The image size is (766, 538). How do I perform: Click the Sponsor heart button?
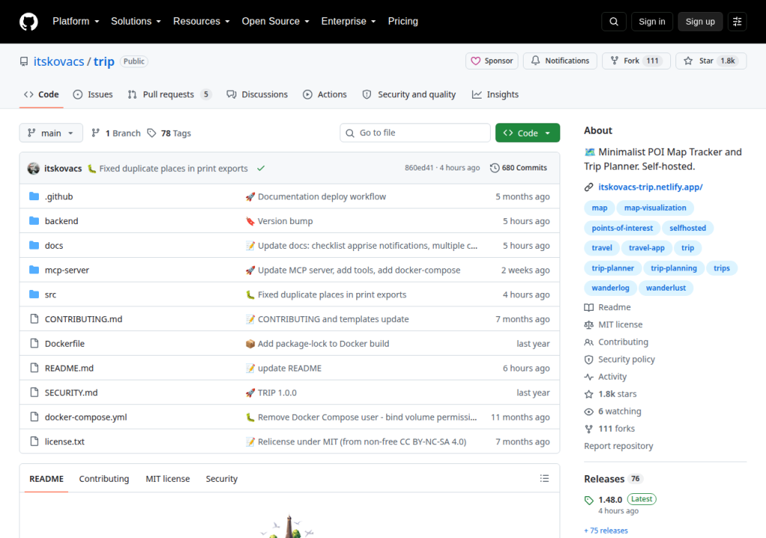(x=491, y=61)
